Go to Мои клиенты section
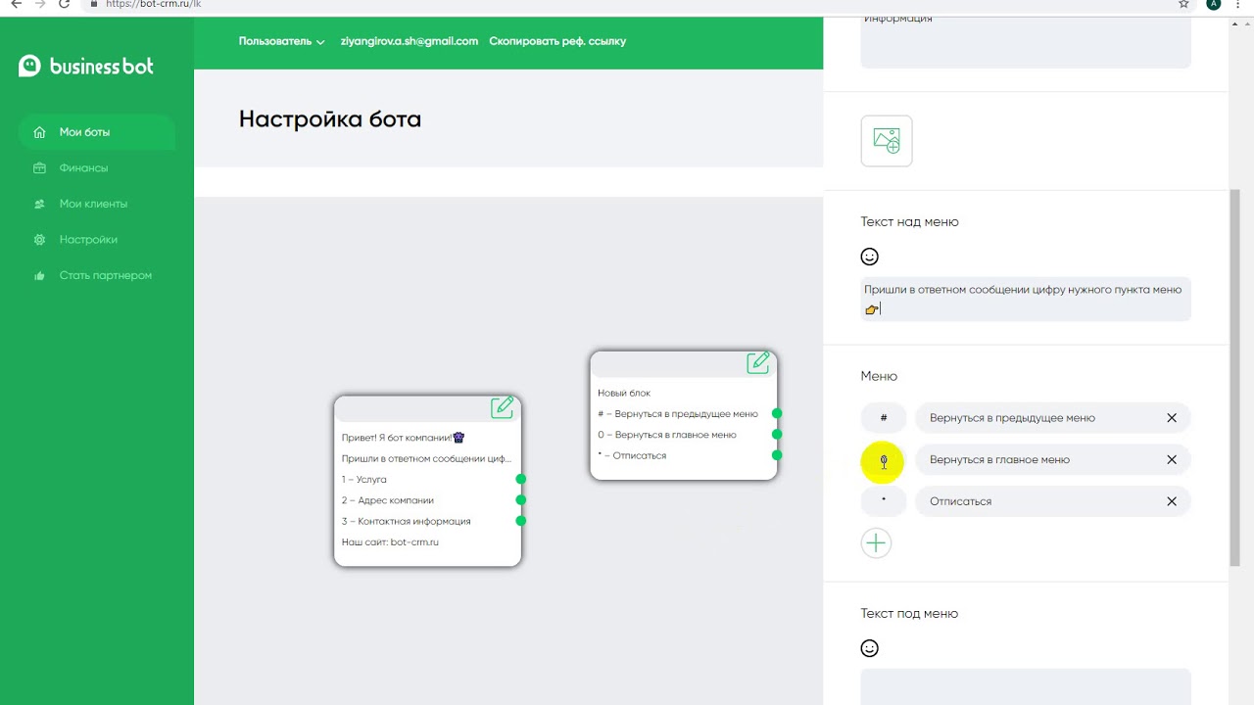Viewport: 1254px width, 705px height. (x=93, y=204)
